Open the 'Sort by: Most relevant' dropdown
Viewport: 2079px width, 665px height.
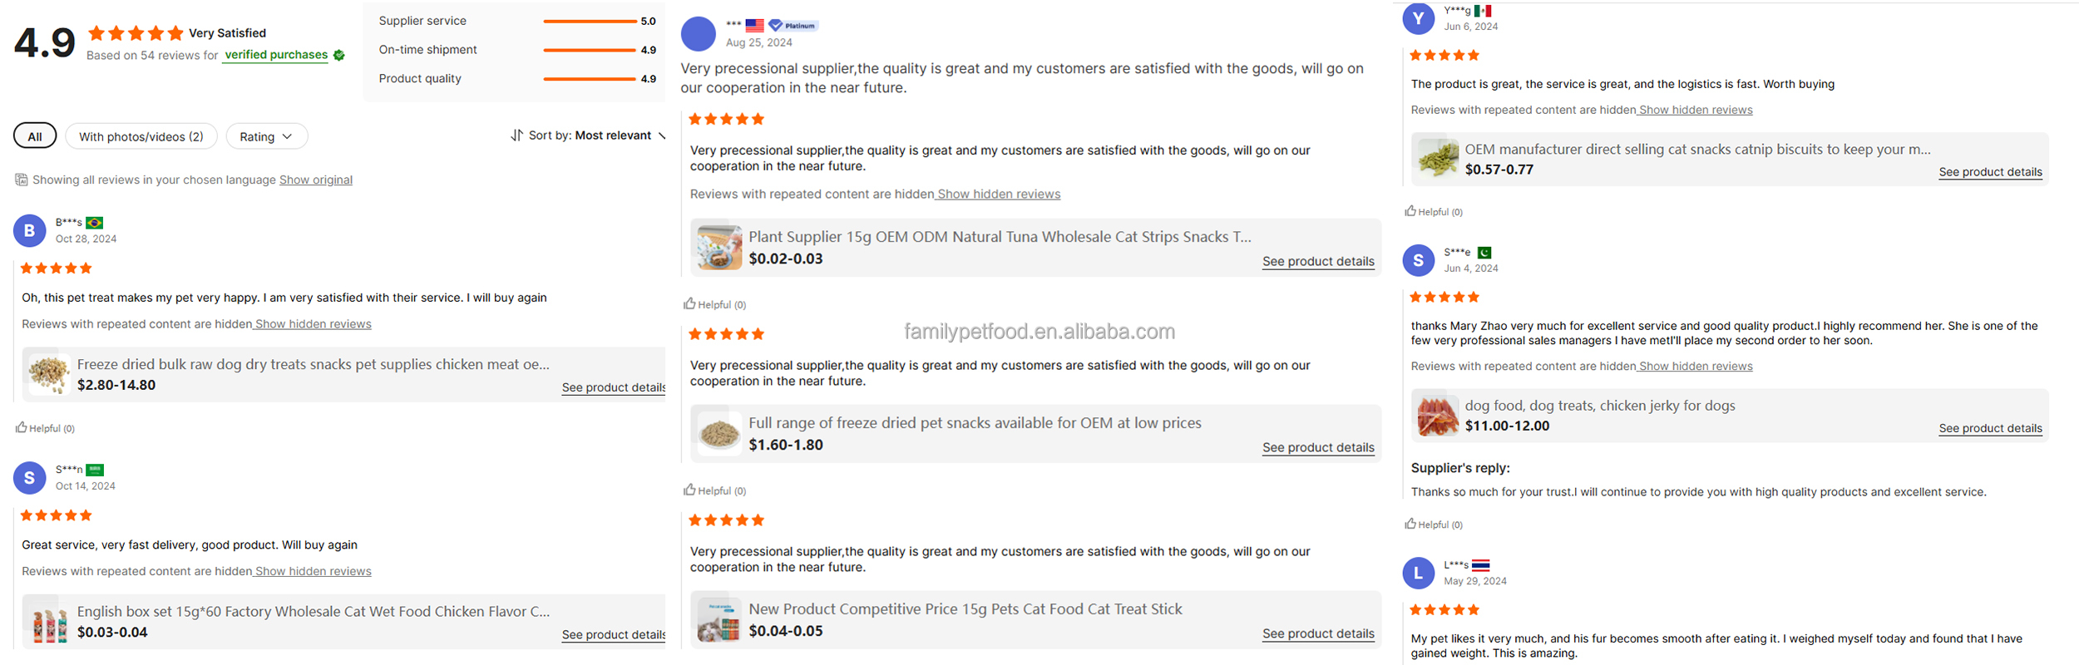589,135
